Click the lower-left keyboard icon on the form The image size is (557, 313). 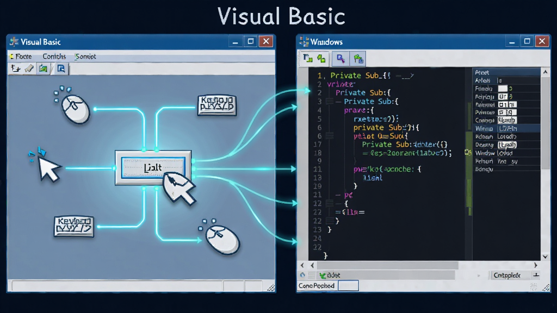click(74, 226)
